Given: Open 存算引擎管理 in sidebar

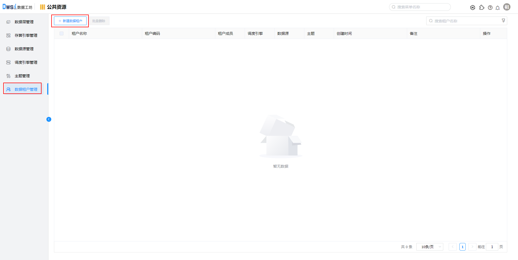Looking at the screenshot, I should [x=26, y=35].
